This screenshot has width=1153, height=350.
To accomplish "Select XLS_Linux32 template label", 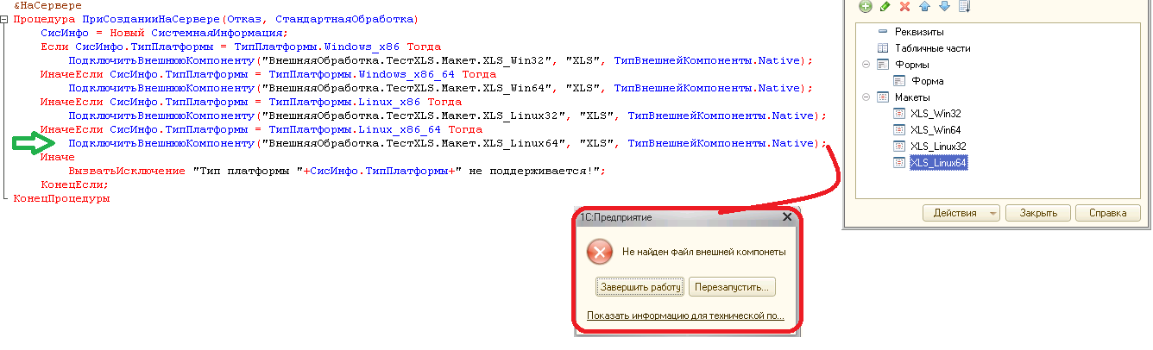I will [938, 147].
